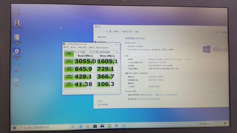Run the 4KiB Q32T1 test
The height and width of the screenshot is (133, 237).
pyautogui.click(x=69, y=77)
